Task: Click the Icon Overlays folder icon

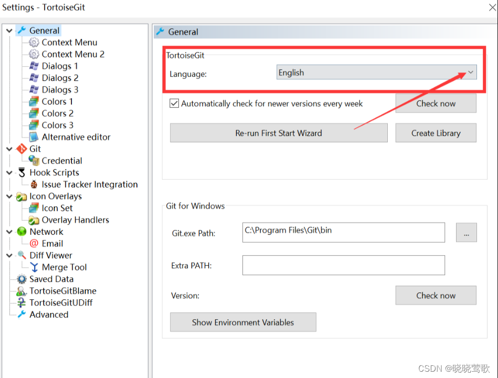Action: [x=22, y=196]
